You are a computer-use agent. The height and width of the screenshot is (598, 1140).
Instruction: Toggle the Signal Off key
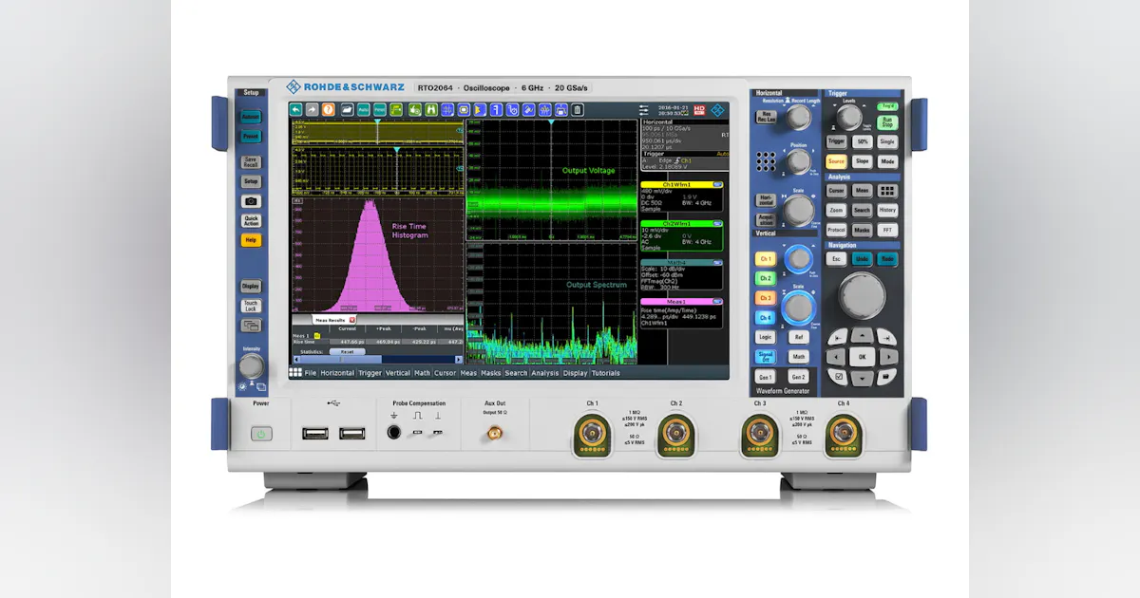click(x=765, y=357)
